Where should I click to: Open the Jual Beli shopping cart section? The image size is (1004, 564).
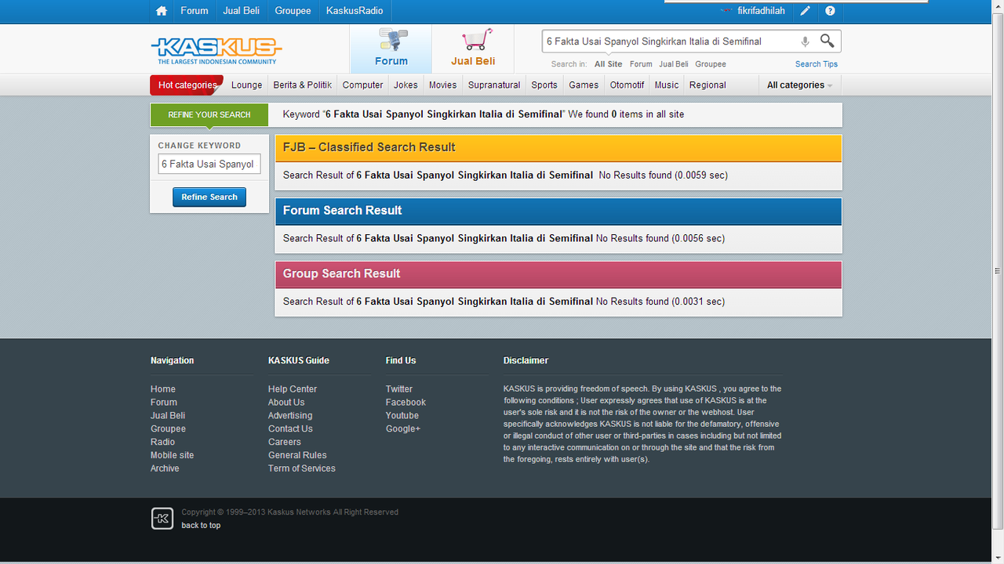(x=473, y=49)
